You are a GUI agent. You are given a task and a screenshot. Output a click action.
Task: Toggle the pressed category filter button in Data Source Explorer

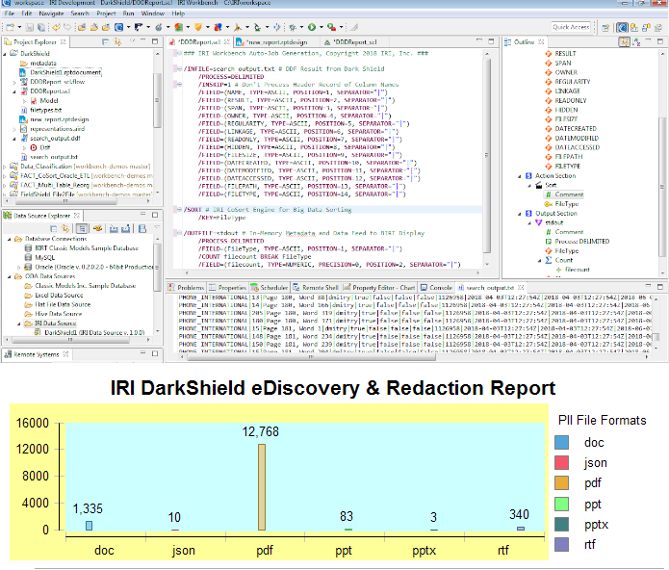tap(82, 229)
